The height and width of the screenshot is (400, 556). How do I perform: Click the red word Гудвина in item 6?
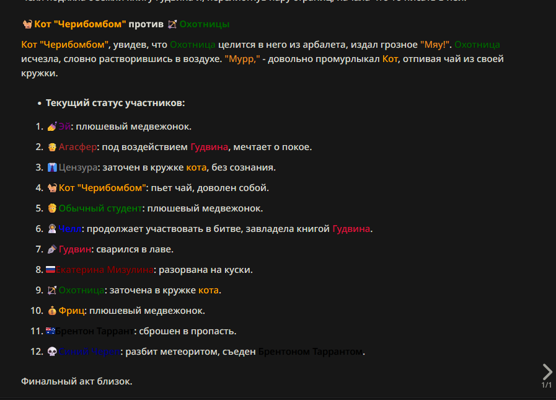click(x=351, y=229)
